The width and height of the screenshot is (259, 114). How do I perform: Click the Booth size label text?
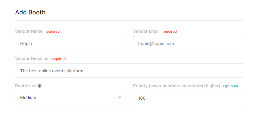point(26,86)
